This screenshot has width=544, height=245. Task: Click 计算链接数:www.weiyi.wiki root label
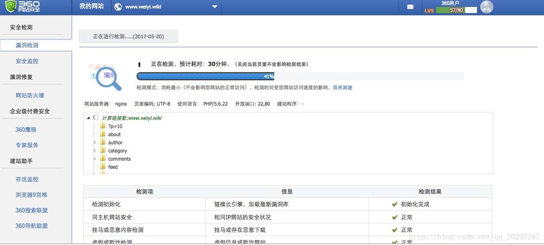click(x=132, y=118)
